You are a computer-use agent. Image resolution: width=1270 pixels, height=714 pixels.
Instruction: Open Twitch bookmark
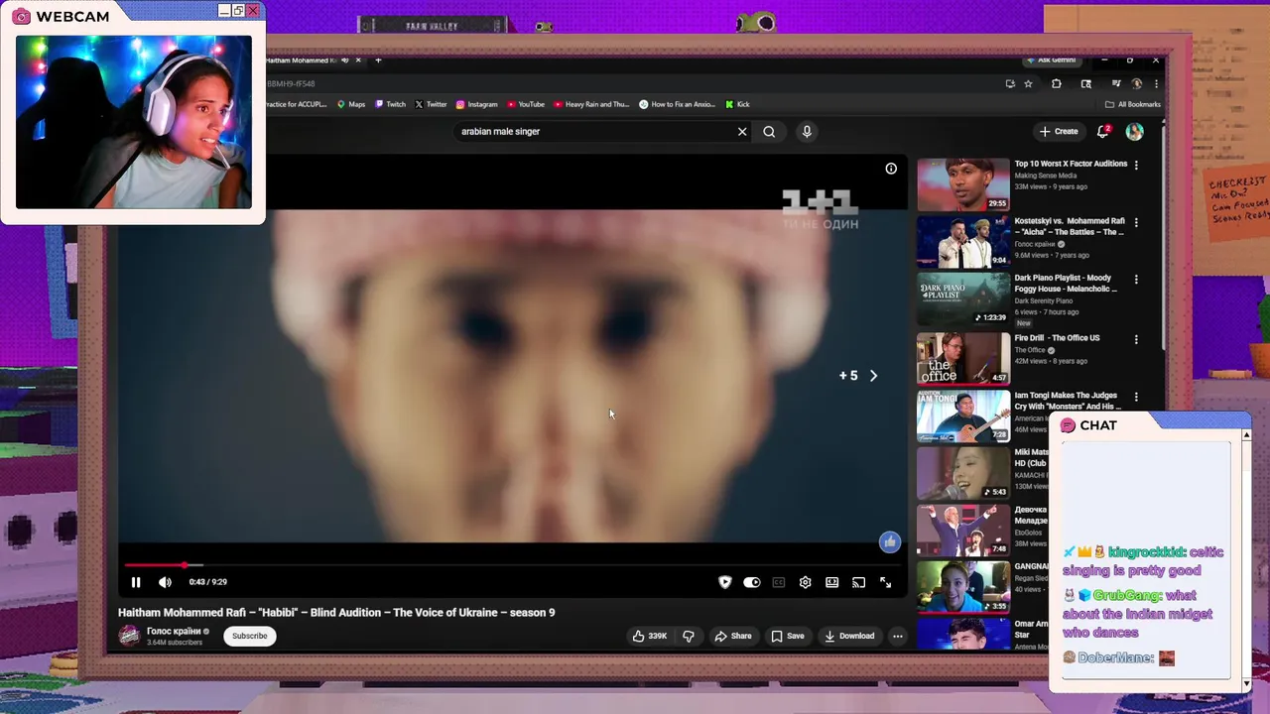tap(390, 104)
